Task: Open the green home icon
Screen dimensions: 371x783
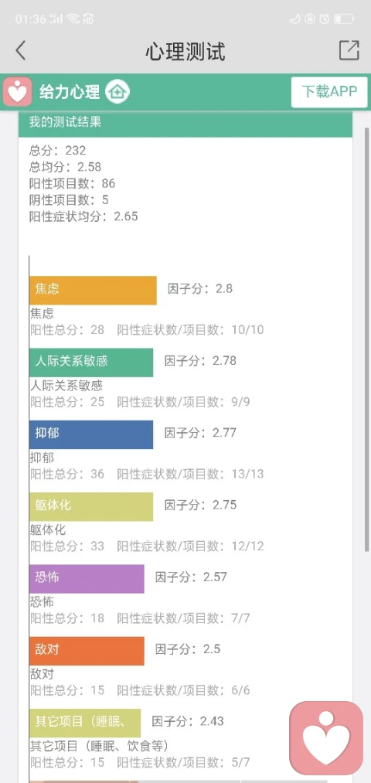Action: [x=117, y=92]
